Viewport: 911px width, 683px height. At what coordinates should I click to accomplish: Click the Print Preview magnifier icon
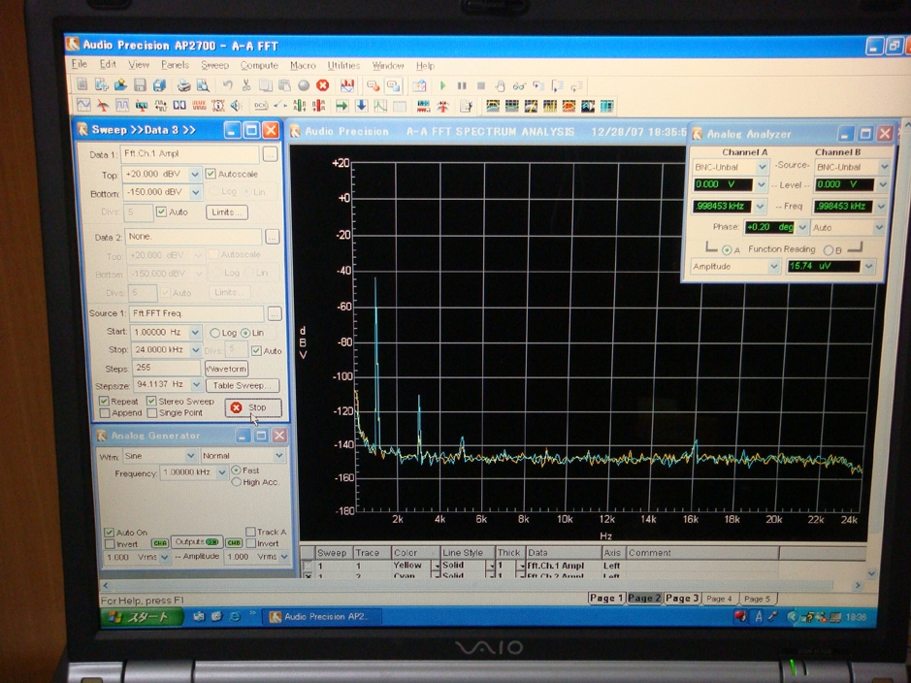[203, 85]
